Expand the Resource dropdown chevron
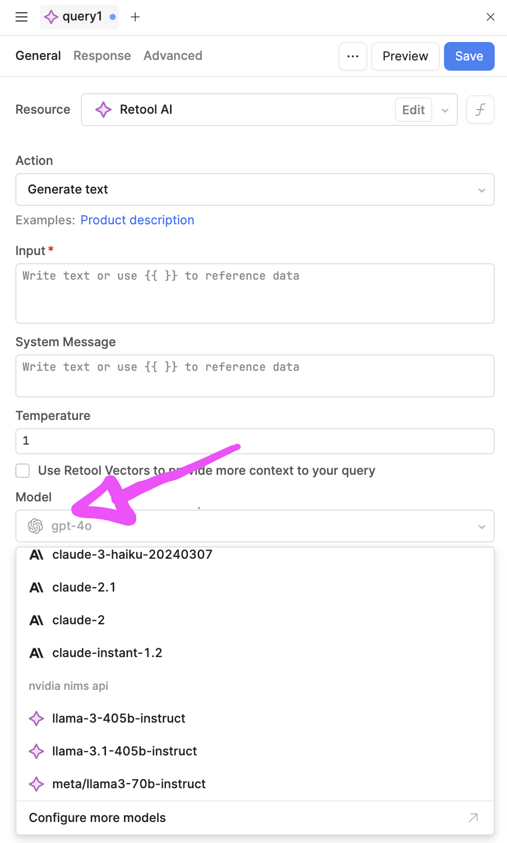507x843 pixels. click(445, 110)
